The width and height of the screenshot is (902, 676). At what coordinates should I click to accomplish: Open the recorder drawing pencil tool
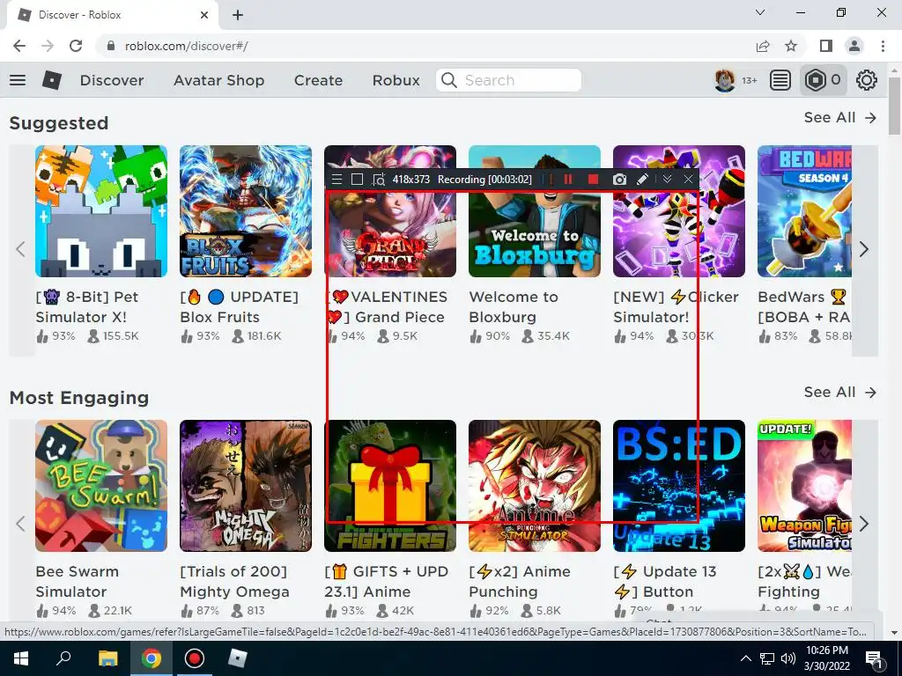[642, 180]
